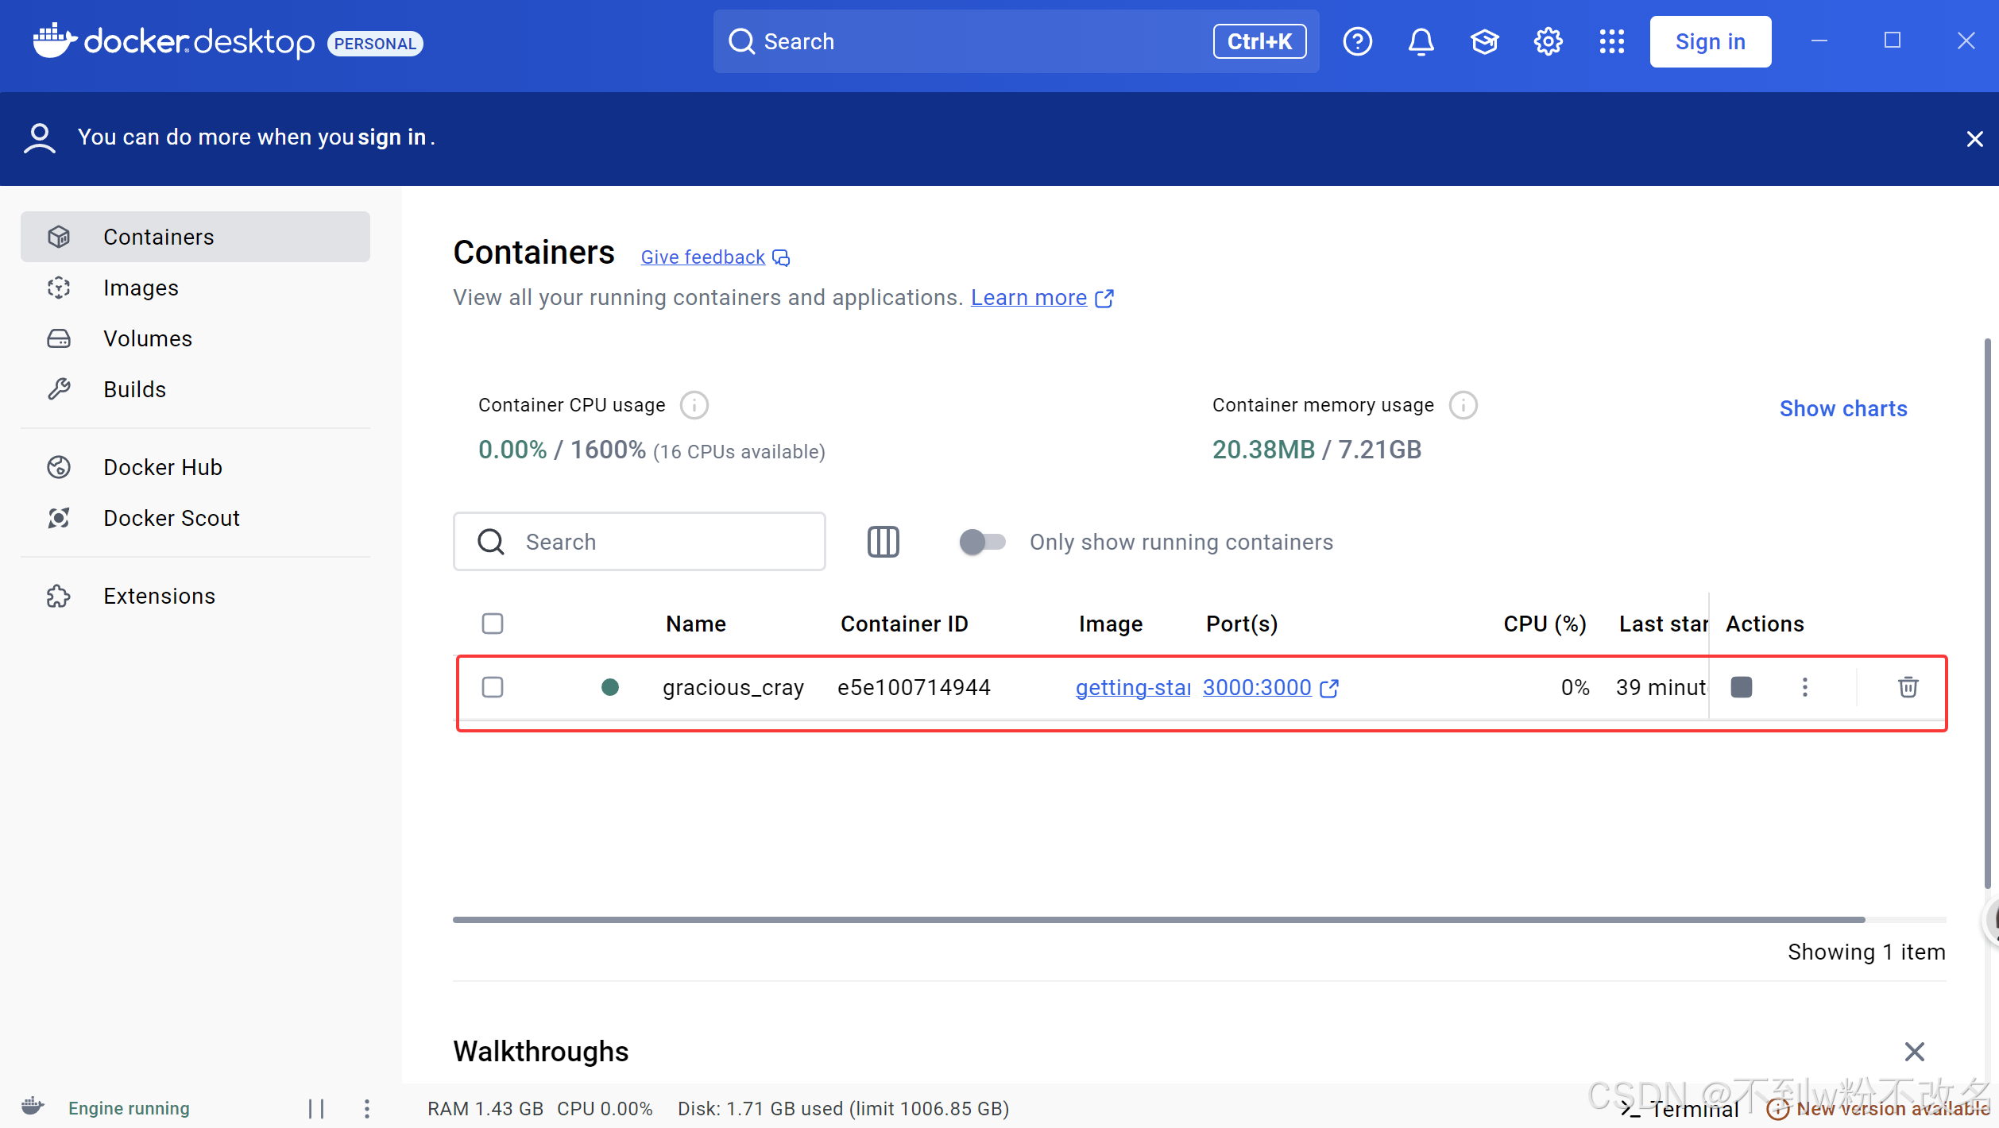
Task: Click Engine running status text
Action: [x=129, y=1109]
